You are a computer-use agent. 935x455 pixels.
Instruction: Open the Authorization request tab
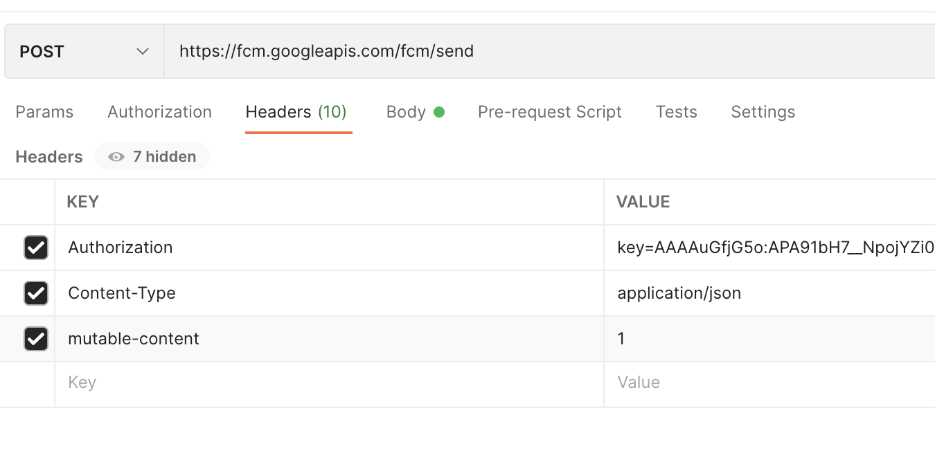pyautogui.click(x=159, y=112)
